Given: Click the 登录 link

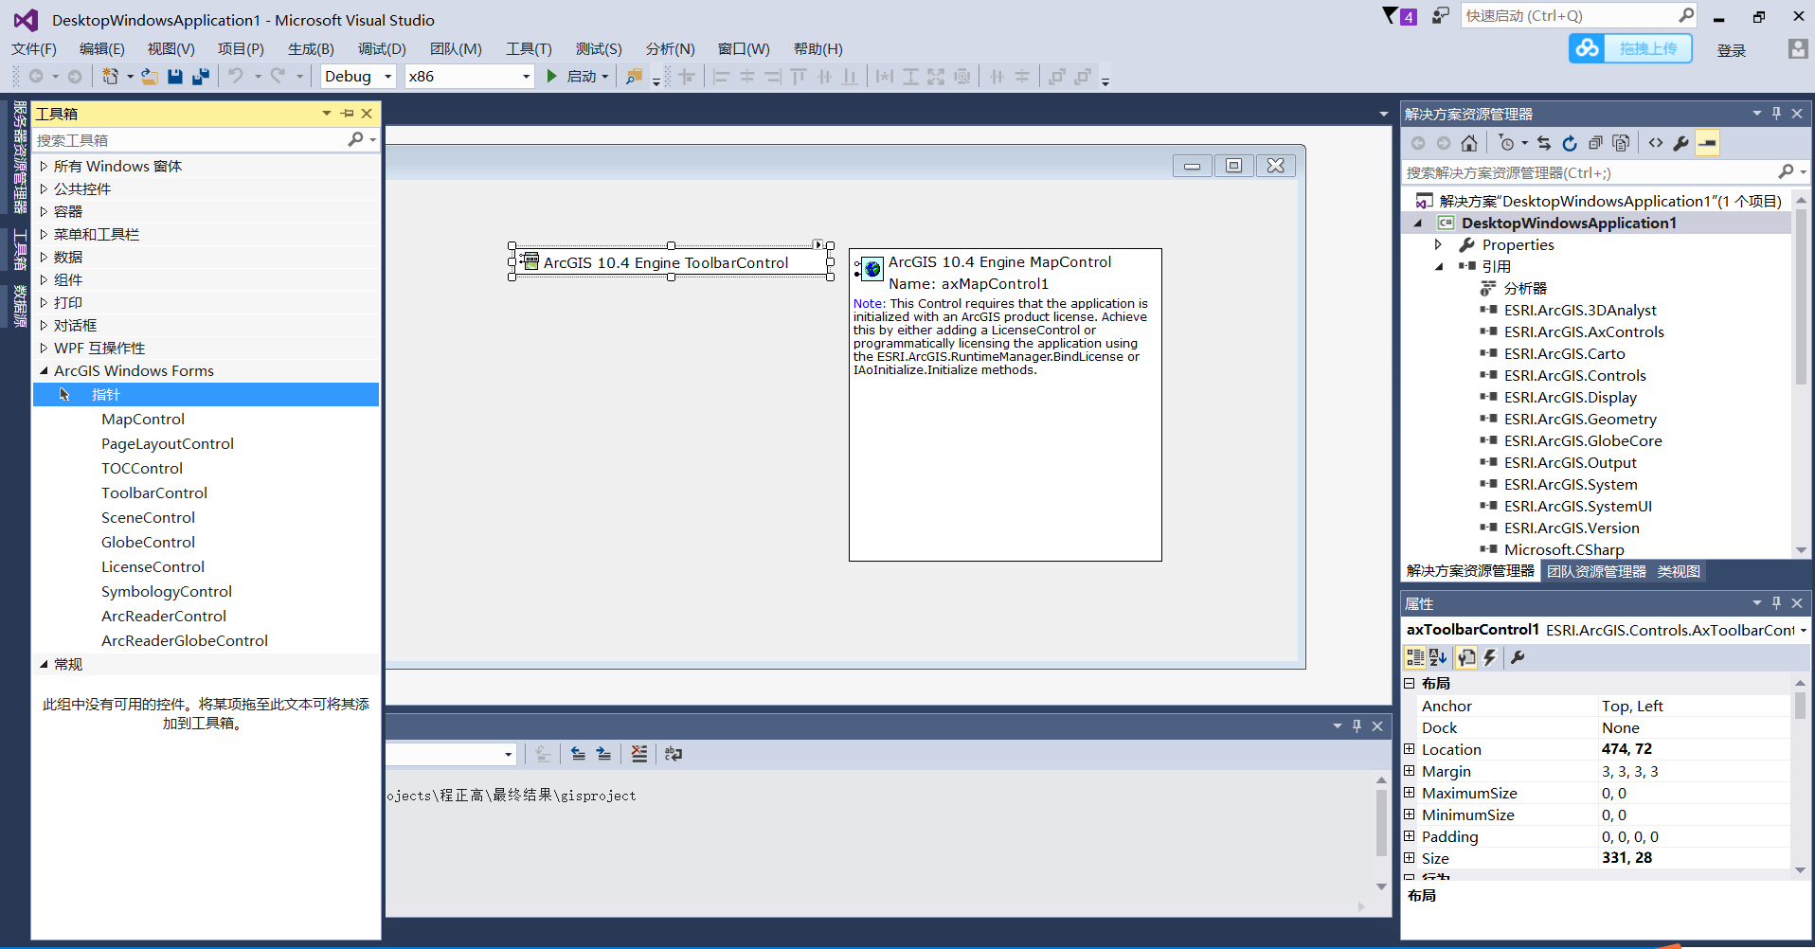Looking at the screenshot, I should [1732, 49].
